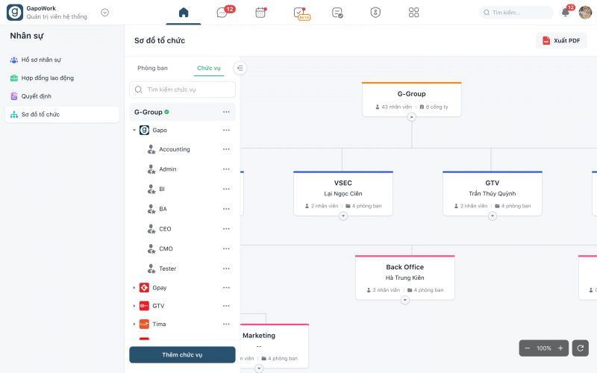Select Sơ đồ tổ chức menu item
Viewport: 597px width, 373px height.
[x=62, y=115]
